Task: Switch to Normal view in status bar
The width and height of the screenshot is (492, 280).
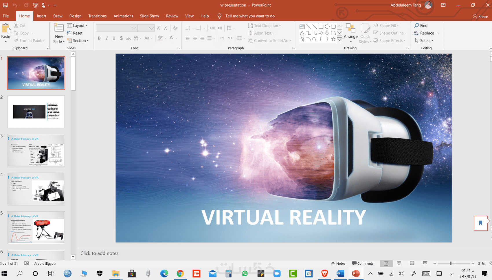Action: click(x=386, y=263)
